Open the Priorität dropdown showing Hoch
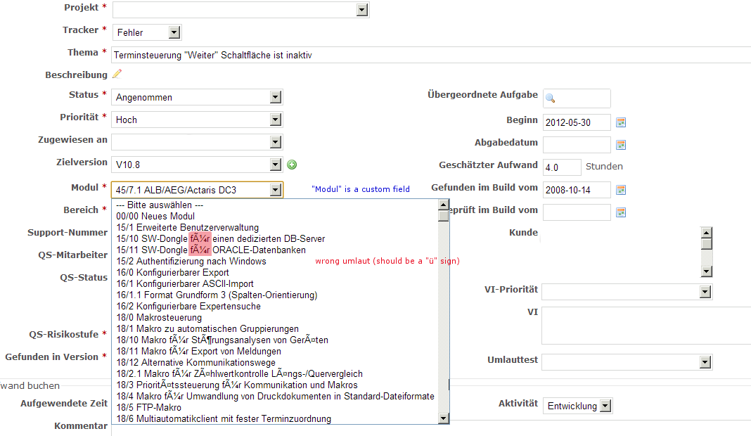This screenshot has width=751, height=436. [275, 120]
